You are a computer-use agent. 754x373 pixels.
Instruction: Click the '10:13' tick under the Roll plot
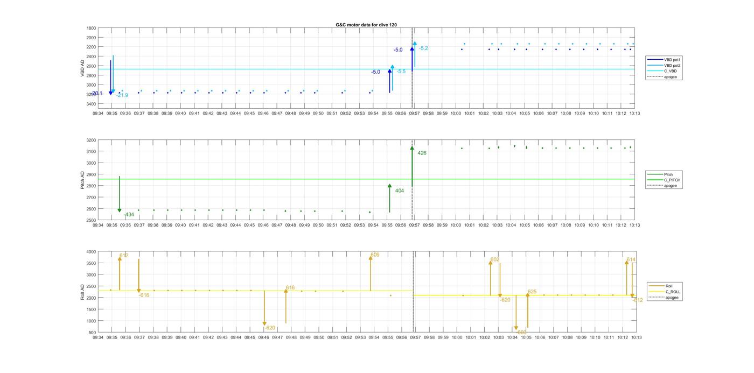tap(635, 337)
